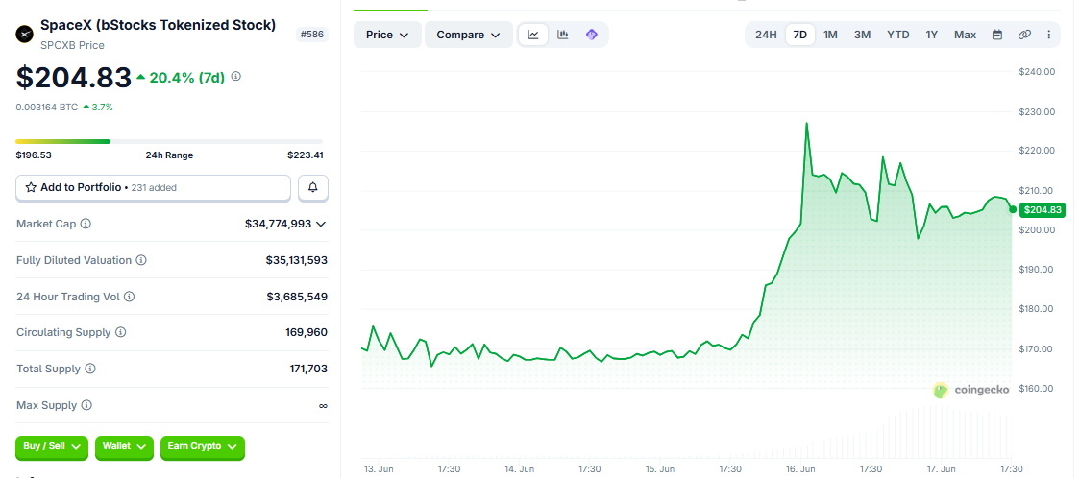Click the $196.53 low range value
Screen dimensions: 1080x478
pos(34,155)
